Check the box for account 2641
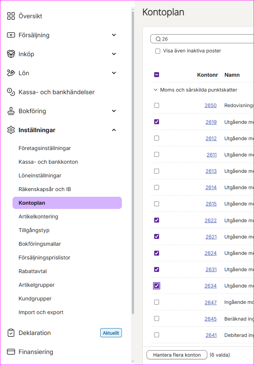 (156, 335)
